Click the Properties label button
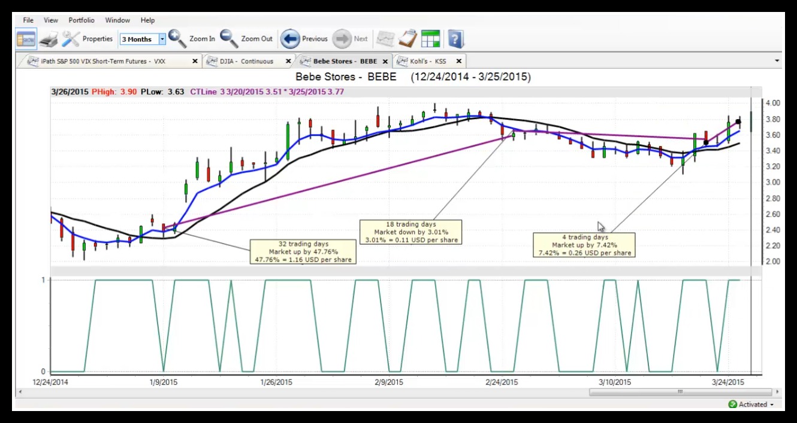Image resolution: width=797 pixels, height=423 pixels. click(98, 39)
